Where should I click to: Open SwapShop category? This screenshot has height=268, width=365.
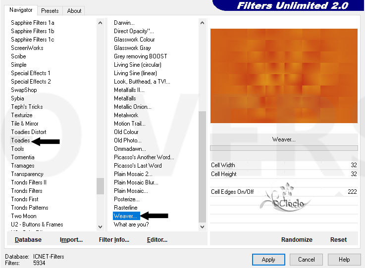point(24,90)
